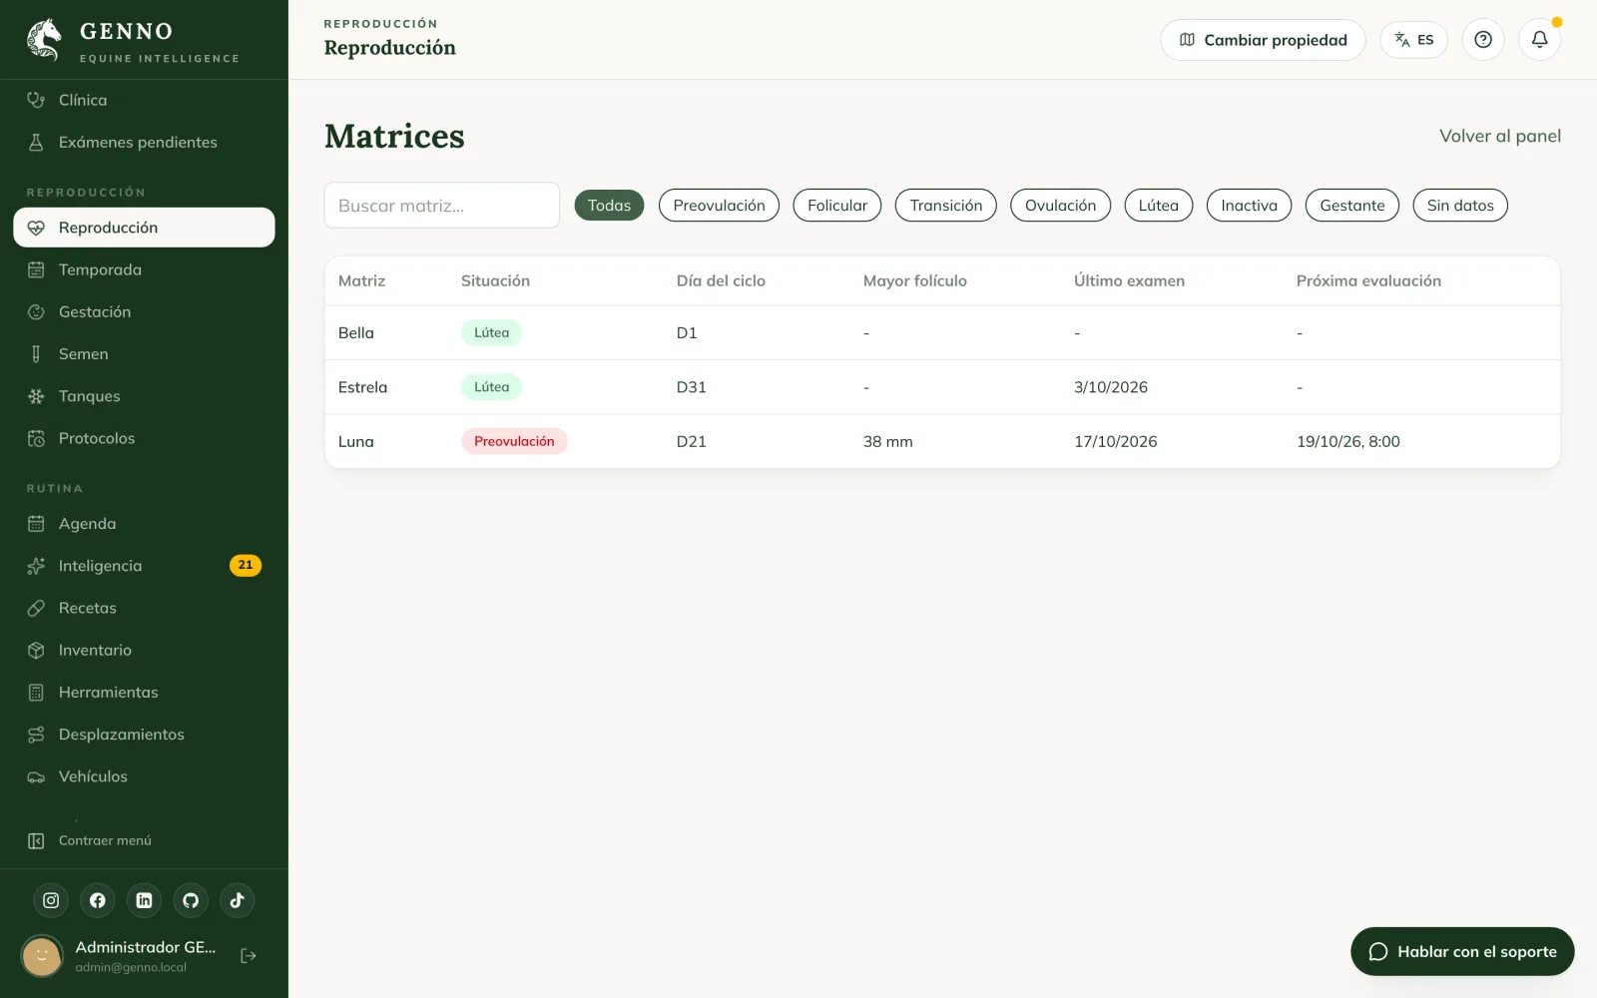Open the LinkedIn social icon

[144, 900]
